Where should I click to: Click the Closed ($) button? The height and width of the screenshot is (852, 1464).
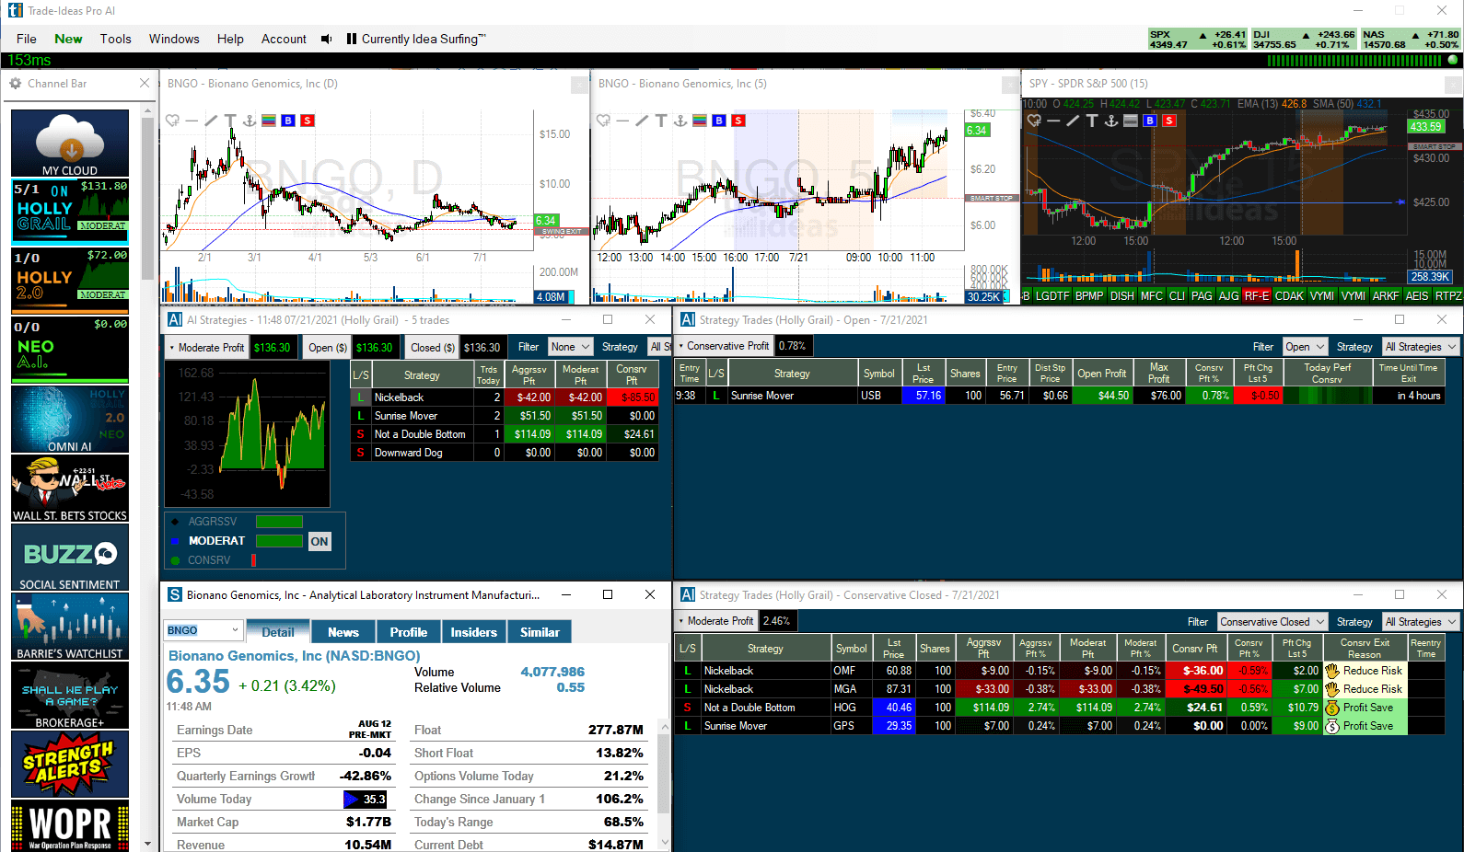(433, 347)
